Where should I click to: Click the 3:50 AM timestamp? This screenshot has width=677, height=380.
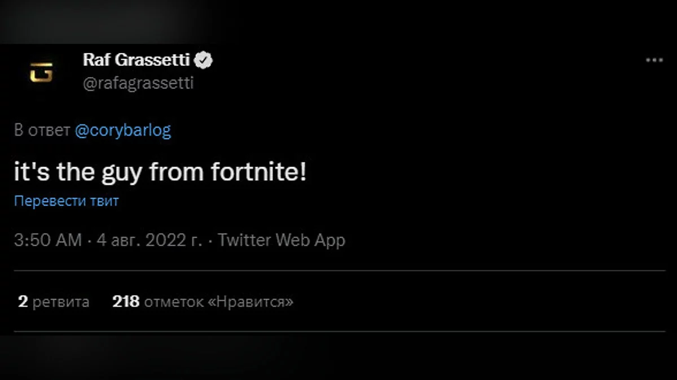[48, 240]
